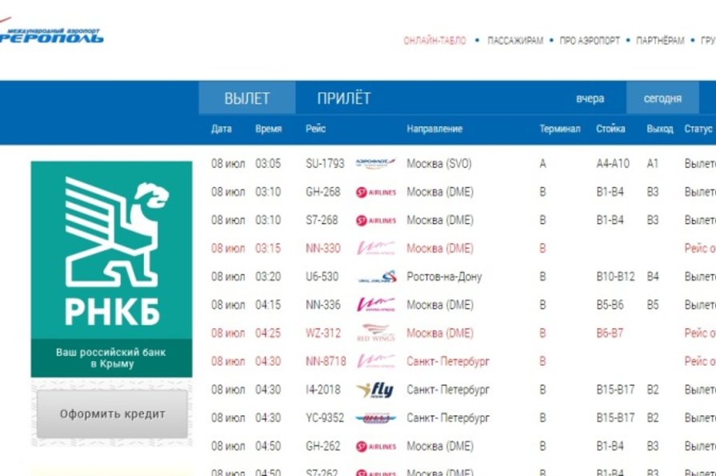Open the ПРО АЭРОПОРТ menu item

pos(590,41)
